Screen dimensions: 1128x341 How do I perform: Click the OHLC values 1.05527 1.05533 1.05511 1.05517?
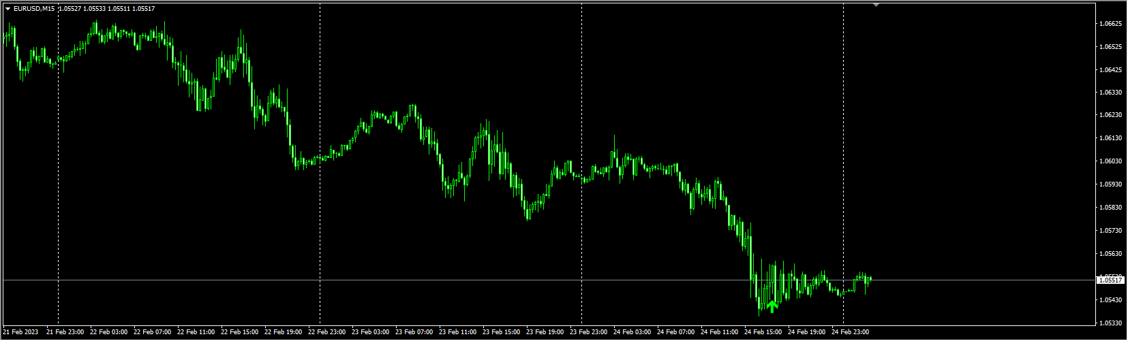(107, 9)
